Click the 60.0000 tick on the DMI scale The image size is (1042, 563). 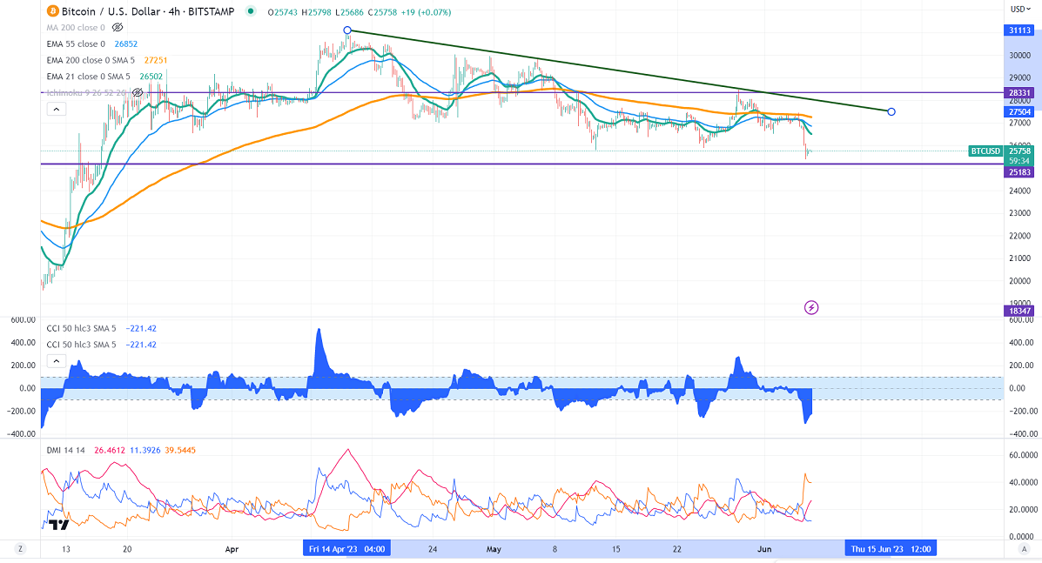point(1024,455)
